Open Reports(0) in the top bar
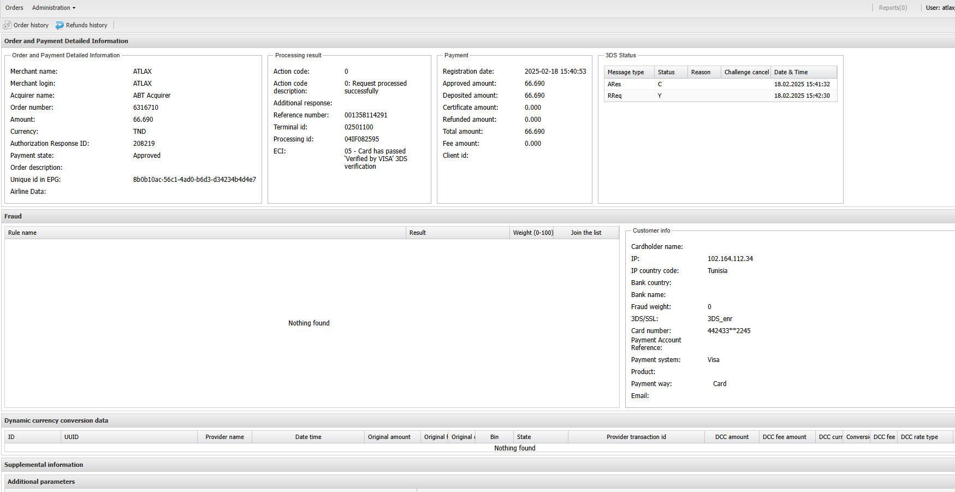Image resolution: width=955 pixels, height=492 pixels. (x=893, y=8)
